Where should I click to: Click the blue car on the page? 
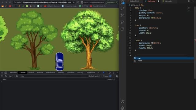(59, 61)
